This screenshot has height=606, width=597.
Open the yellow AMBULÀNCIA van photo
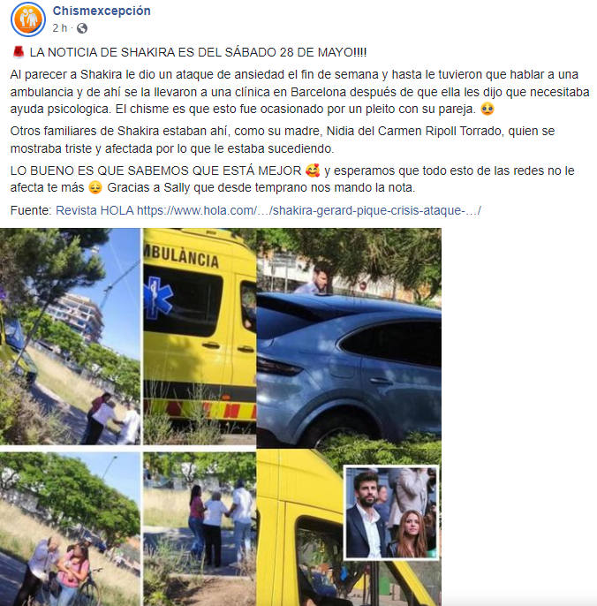click(200, 337)
